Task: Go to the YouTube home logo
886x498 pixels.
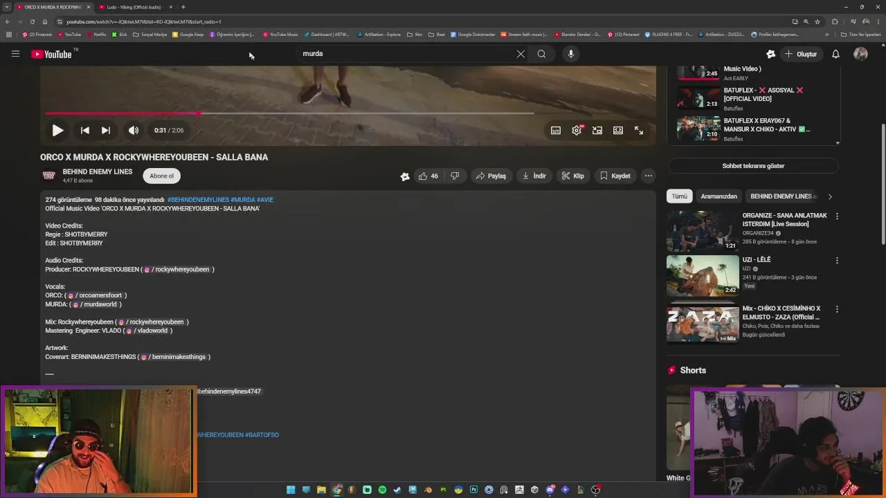Action: point(52,54)
